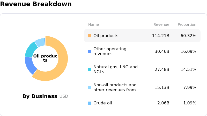
Task: Click the USD currency label
Action: [x=64, y=96]
